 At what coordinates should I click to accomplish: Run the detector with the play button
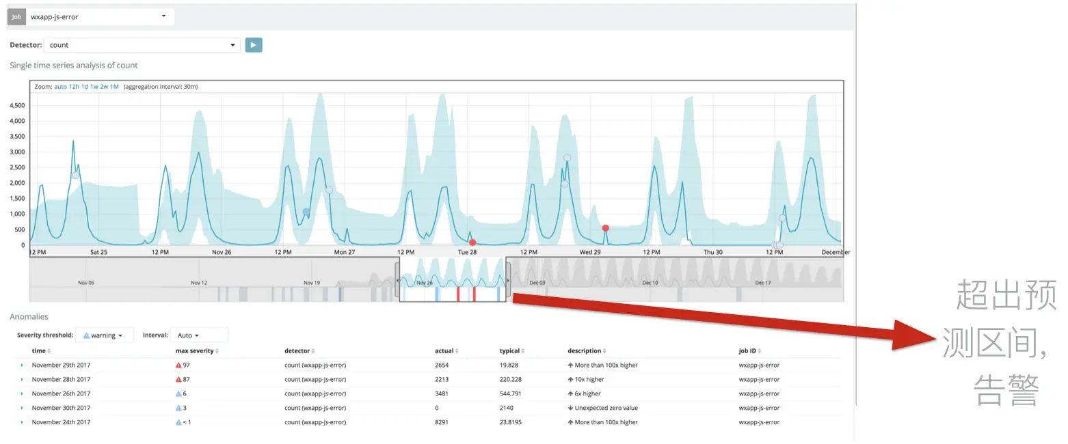tap(254, 45)
